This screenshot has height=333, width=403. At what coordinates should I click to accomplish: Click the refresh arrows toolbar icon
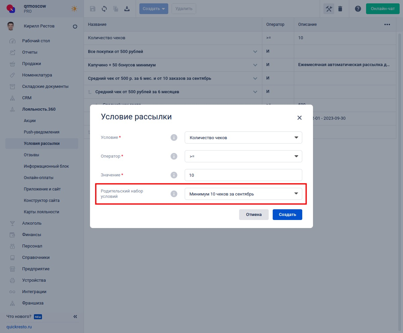tap(104, 9)
